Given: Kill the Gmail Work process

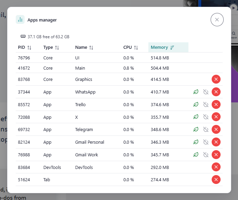Looking at the screenshot, I should pos(216,155).
